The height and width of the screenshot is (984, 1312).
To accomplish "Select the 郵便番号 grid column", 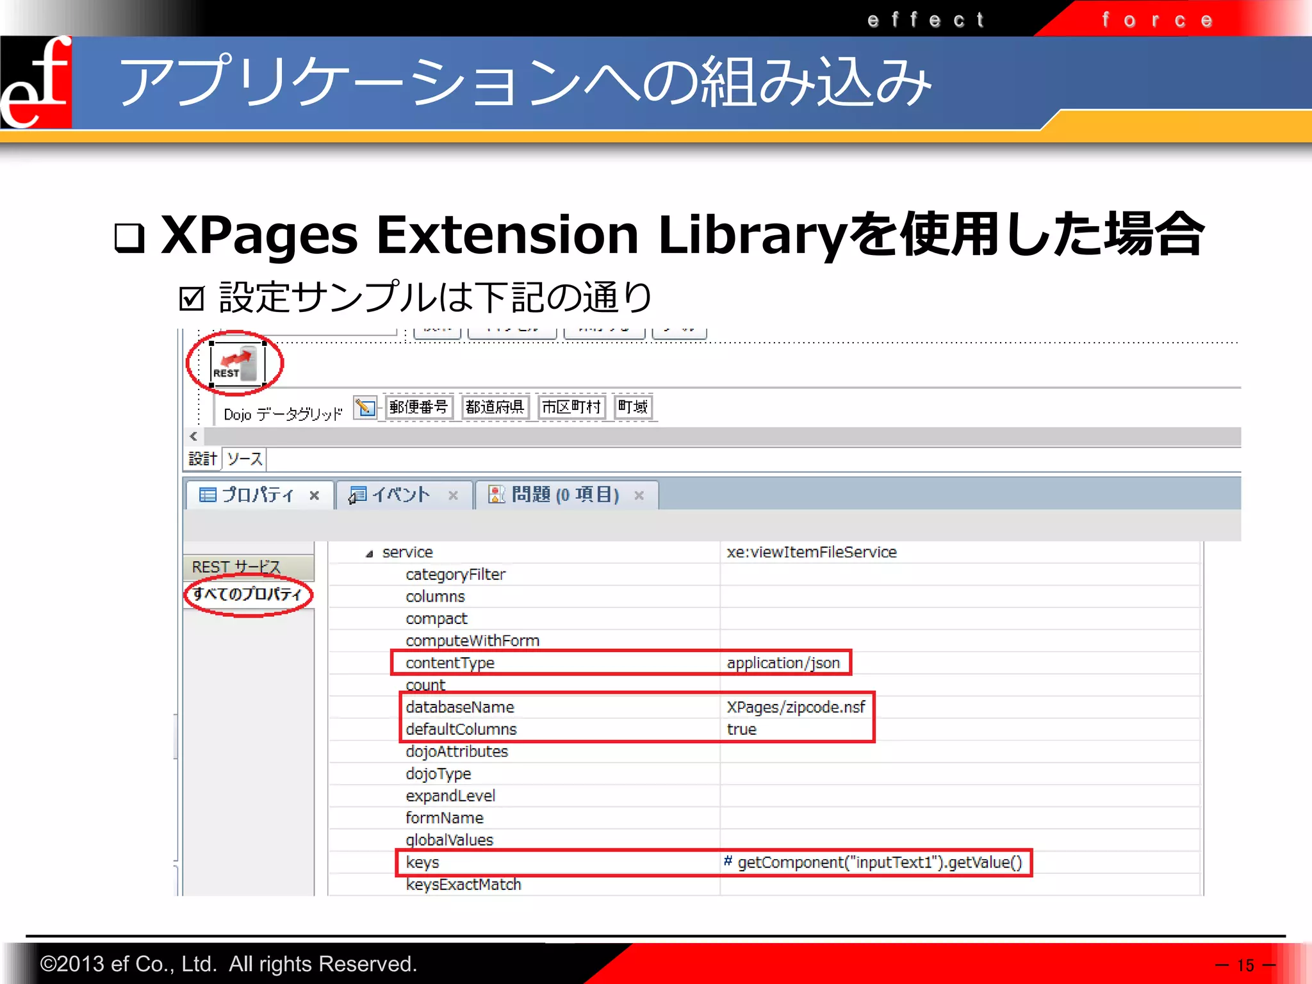I will point(418,407).
